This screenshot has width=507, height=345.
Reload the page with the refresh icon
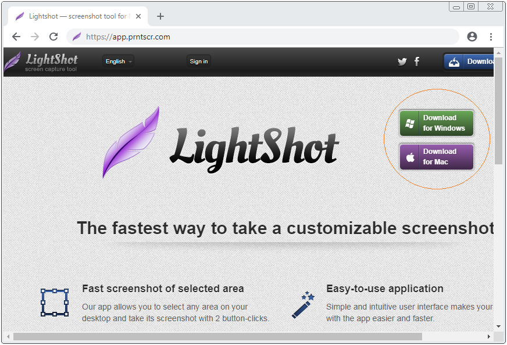(x=53, y=37)
